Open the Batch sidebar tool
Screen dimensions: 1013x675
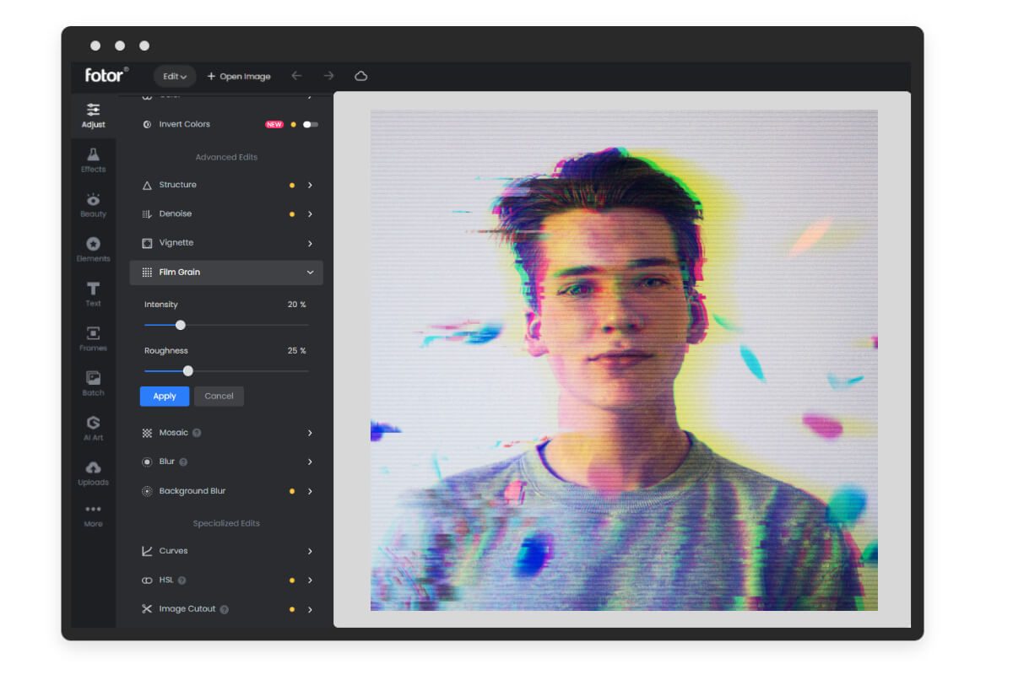pyautogui.click(x=94, y=384)
